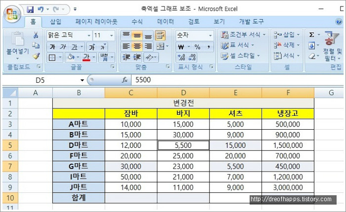Apply fill color bucket
This screenshot has width=346, height=212.
71,58
